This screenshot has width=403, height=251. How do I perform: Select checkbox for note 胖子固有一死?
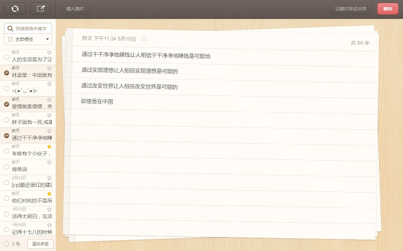point(7,120)
